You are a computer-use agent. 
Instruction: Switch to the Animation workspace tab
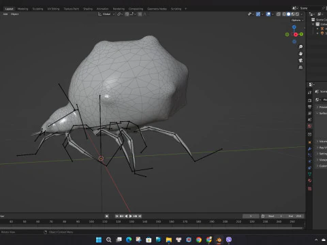pos(103,9)
